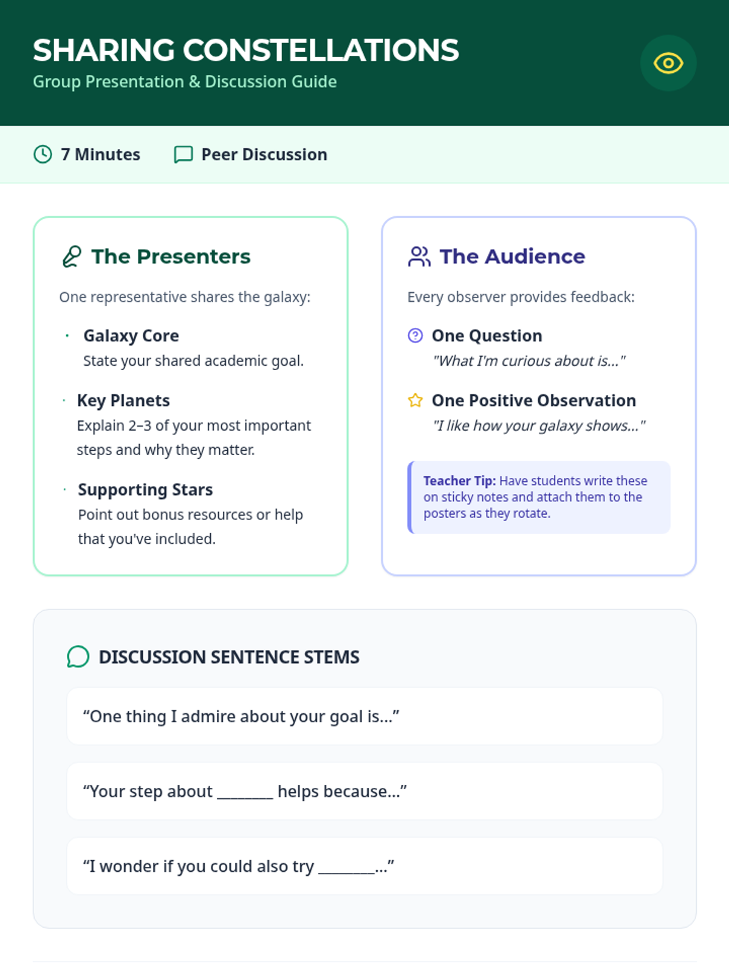Image resolution: width=729 pixels, height=972 pixels.
Task: Click the 'What I'm curious about is' prompt
Action: tap(529, 361)
